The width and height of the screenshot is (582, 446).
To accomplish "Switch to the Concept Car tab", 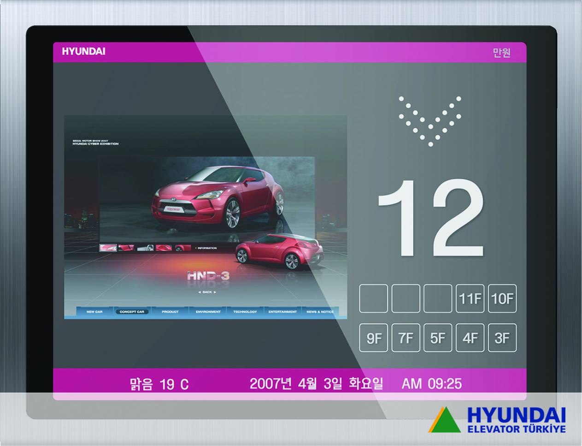I will pyautogui.click(x=132, y=312).
